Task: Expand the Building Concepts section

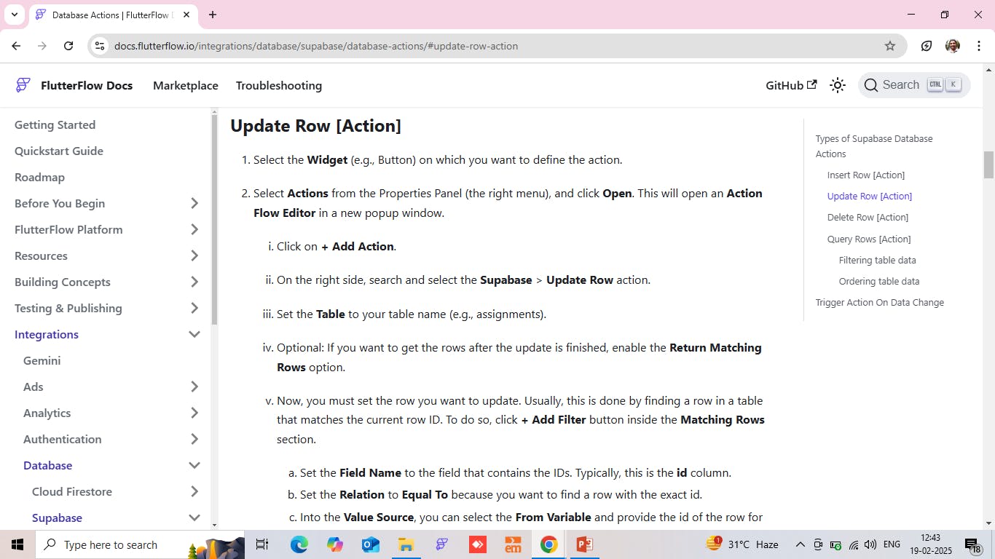Action: pyautogui.click(x=194, y=282)
